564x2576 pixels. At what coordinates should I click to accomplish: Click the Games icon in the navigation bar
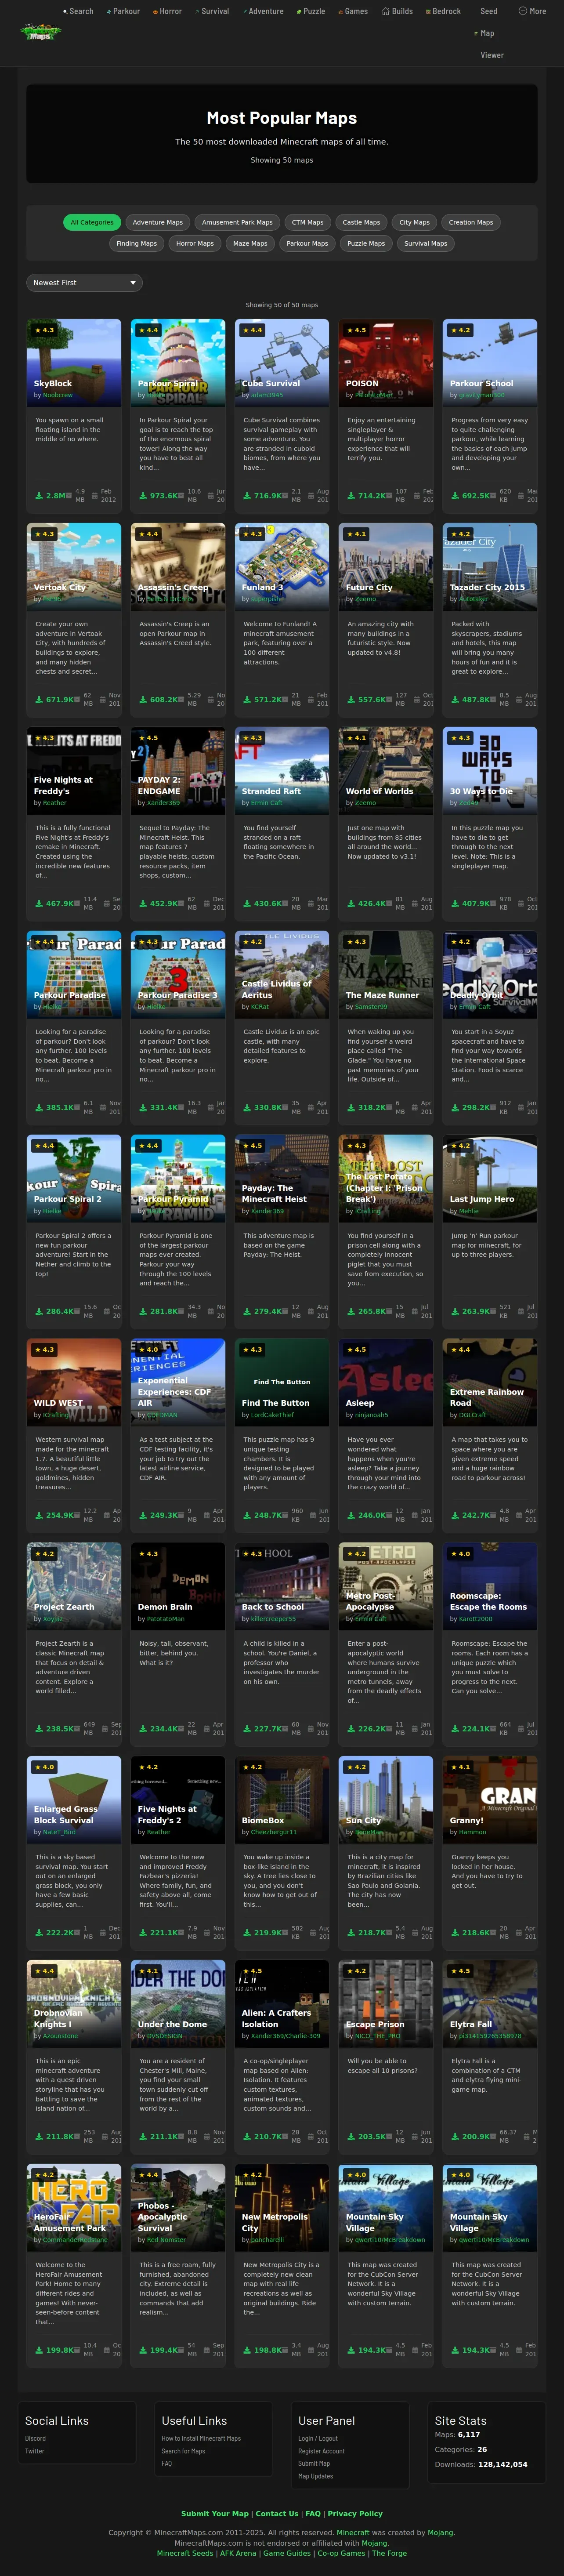click(340, 12)
